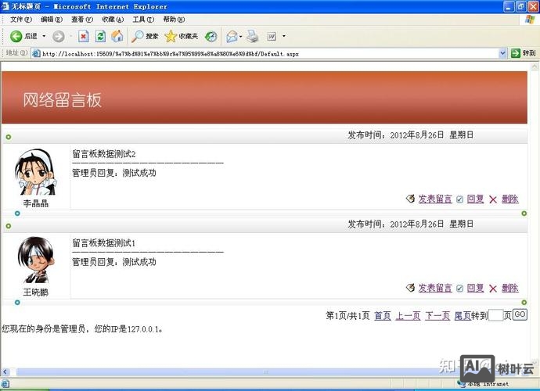Open the 工具 menu
Viewport: 540px width, 391px height.
coord(143,20)
